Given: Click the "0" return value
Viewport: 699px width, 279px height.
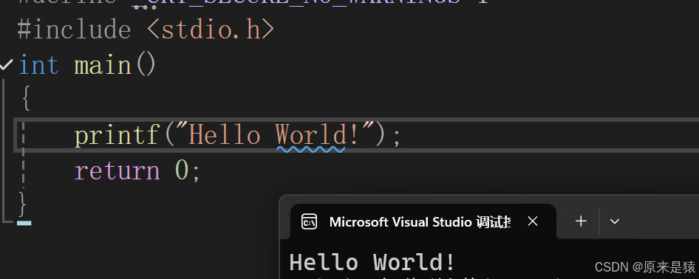Looking at the screenshot, I should click(x=182, y=171).
